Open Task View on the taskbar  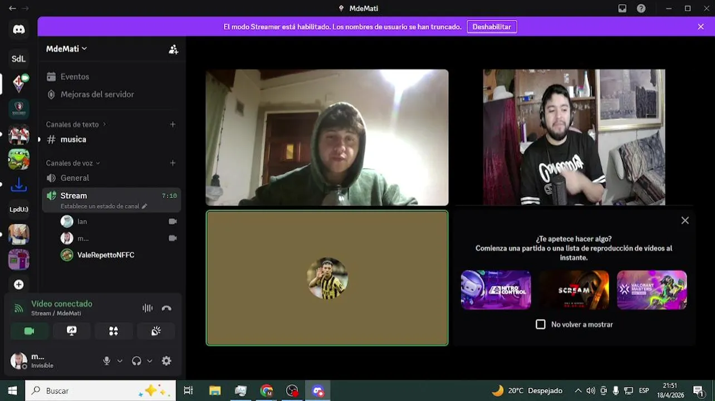point(188,390)
